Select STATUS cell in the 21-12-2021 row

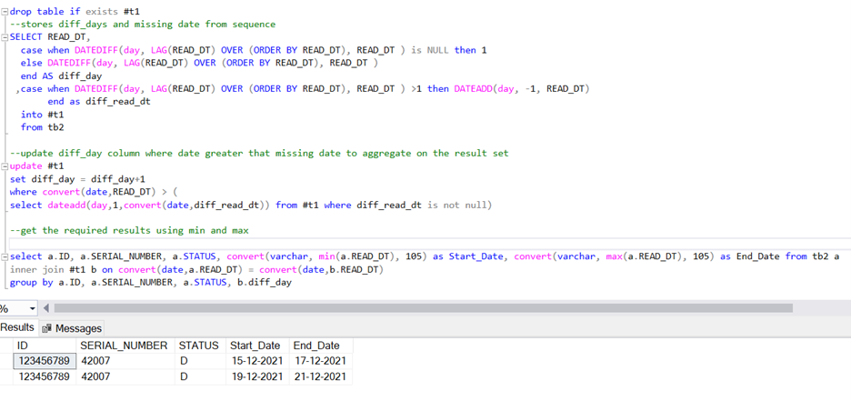pyautogui.click(x=200, y=376)
